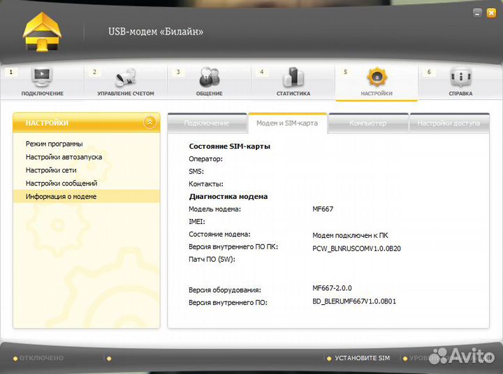
Task: Click the Состояние SIM-карты heading
Action: pos(229,147)
